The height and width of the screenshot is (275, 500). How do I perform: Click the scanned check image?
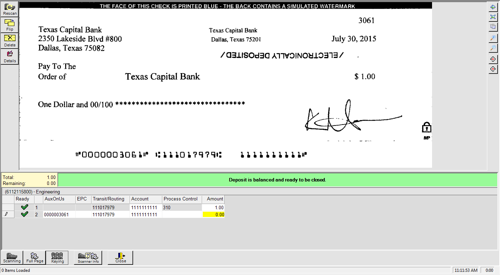pyautogui.click(x=225, y=85)
